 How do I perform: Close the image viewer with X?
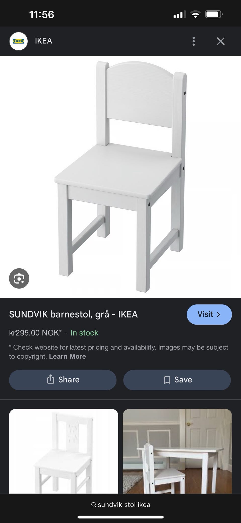pyautogui.click(x=221, y=41)
